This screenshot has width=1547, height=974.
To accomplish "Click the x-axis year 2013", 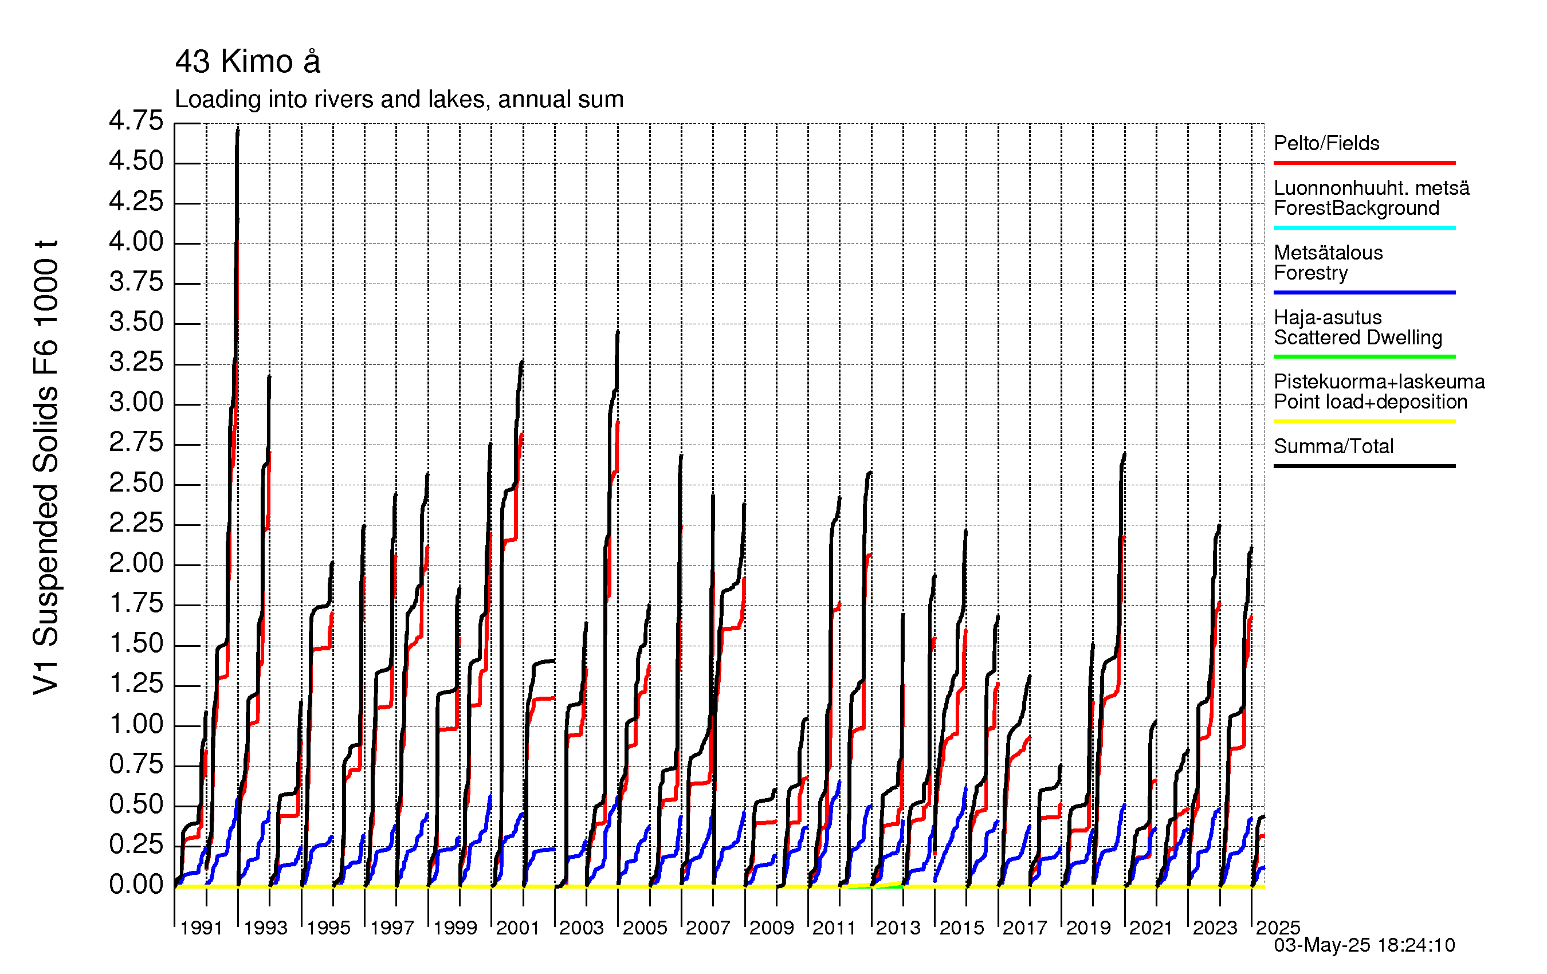I will (898, 928).
